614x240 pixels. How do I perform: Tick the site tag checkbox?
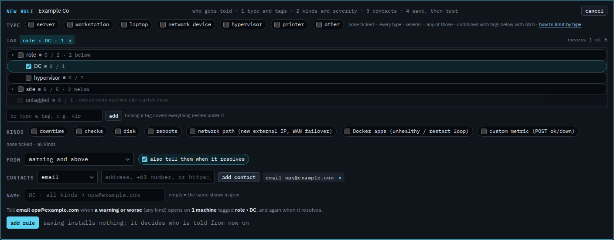[20, 89]
